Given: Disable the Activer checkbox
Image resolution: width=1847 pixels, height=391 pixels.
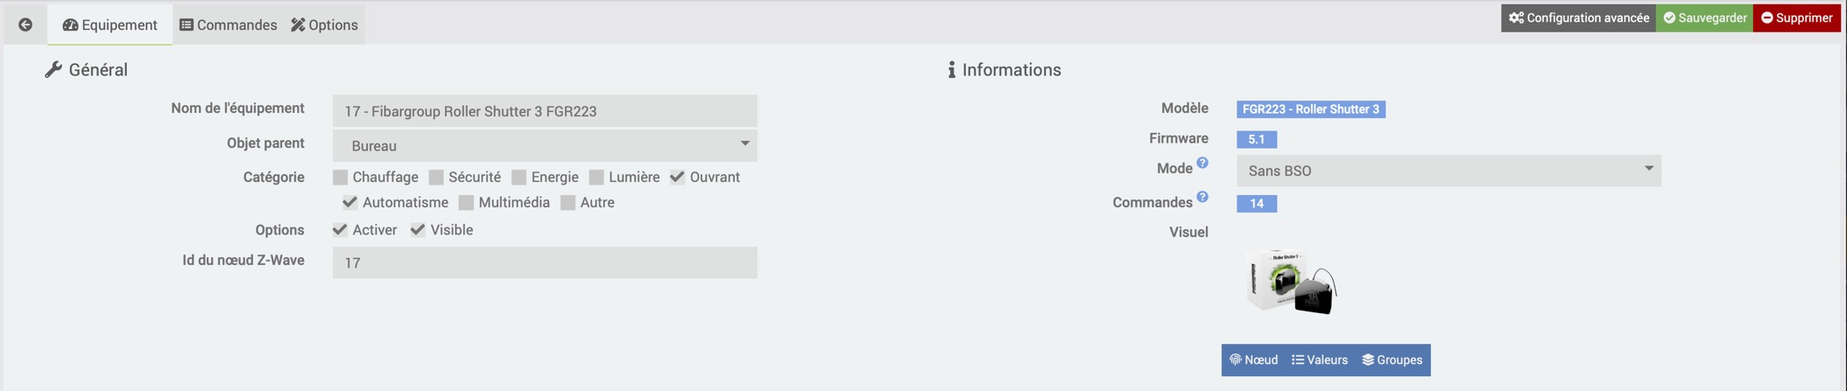Looking at the screenshot, I should click(x=340, y=230).
